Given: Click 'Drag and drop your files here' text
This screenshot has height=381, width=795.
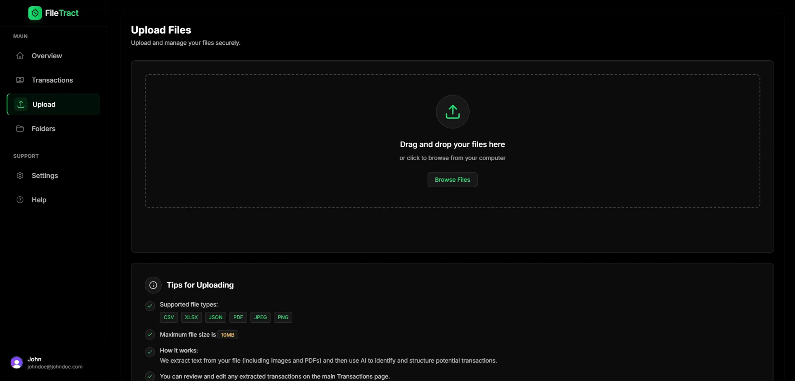Looking at the screenshot, I should pyautogui.click(x=453, y=145).
